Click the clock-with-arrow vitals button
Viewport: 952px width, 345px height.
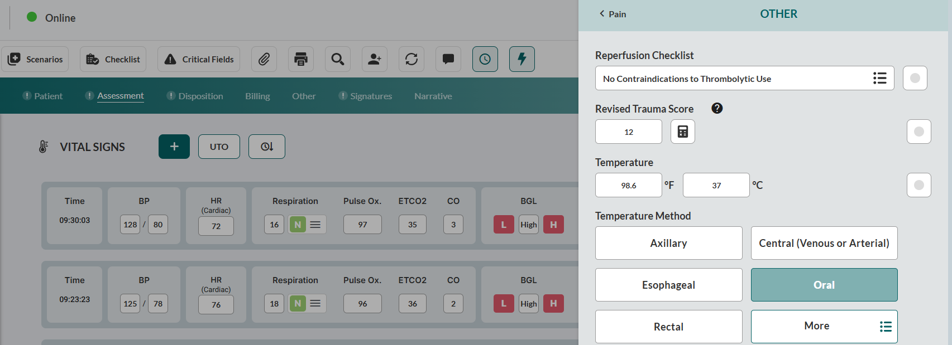pyautogui.click(x=267, y=147)
